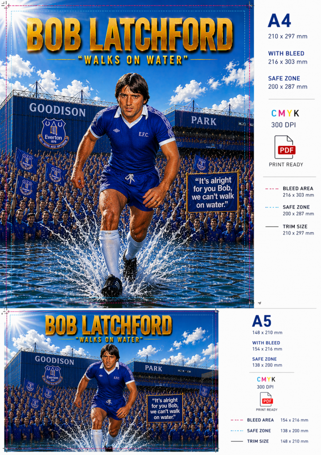The width and height of the screenshot is (321, 455).
Task: Click the A5 PDF print ready icon
Action: 266,399
